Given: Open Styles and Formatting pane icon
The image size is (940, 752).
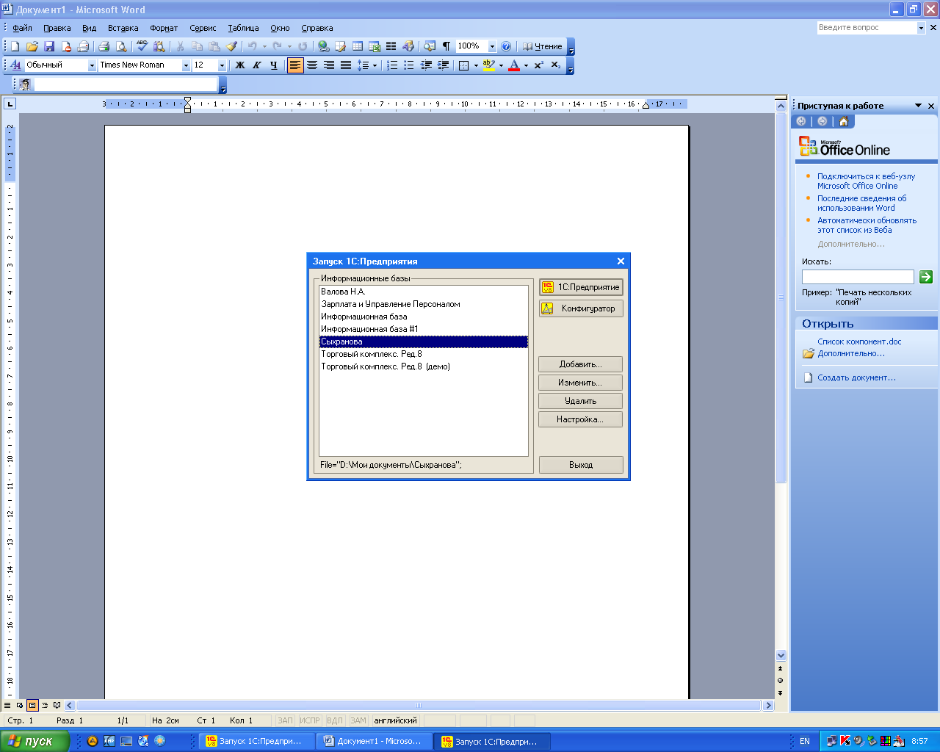Looking at the screenshot, I should pyautogui.click(x=15, y=65).
